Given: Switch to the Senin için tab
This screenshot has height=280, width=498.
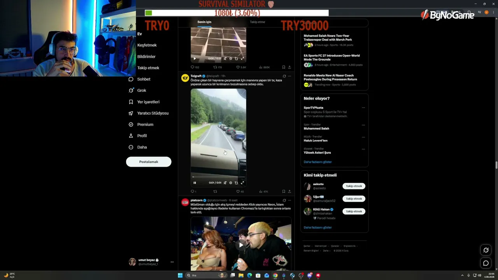Looking at the screenshot, I should 204,22.
